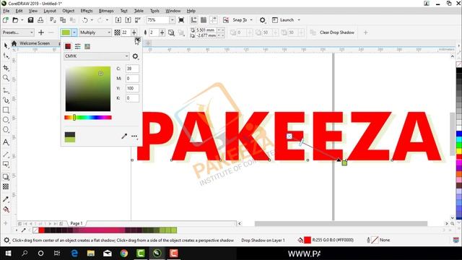Select the Interactive Fill tool
Screen dimensions: 462x260
point(6,209)
